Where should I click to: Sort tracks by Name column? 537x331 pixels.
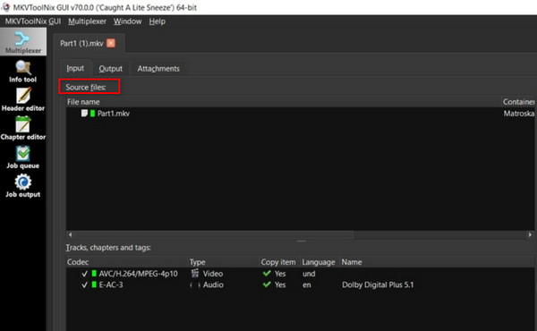(437, 262)
